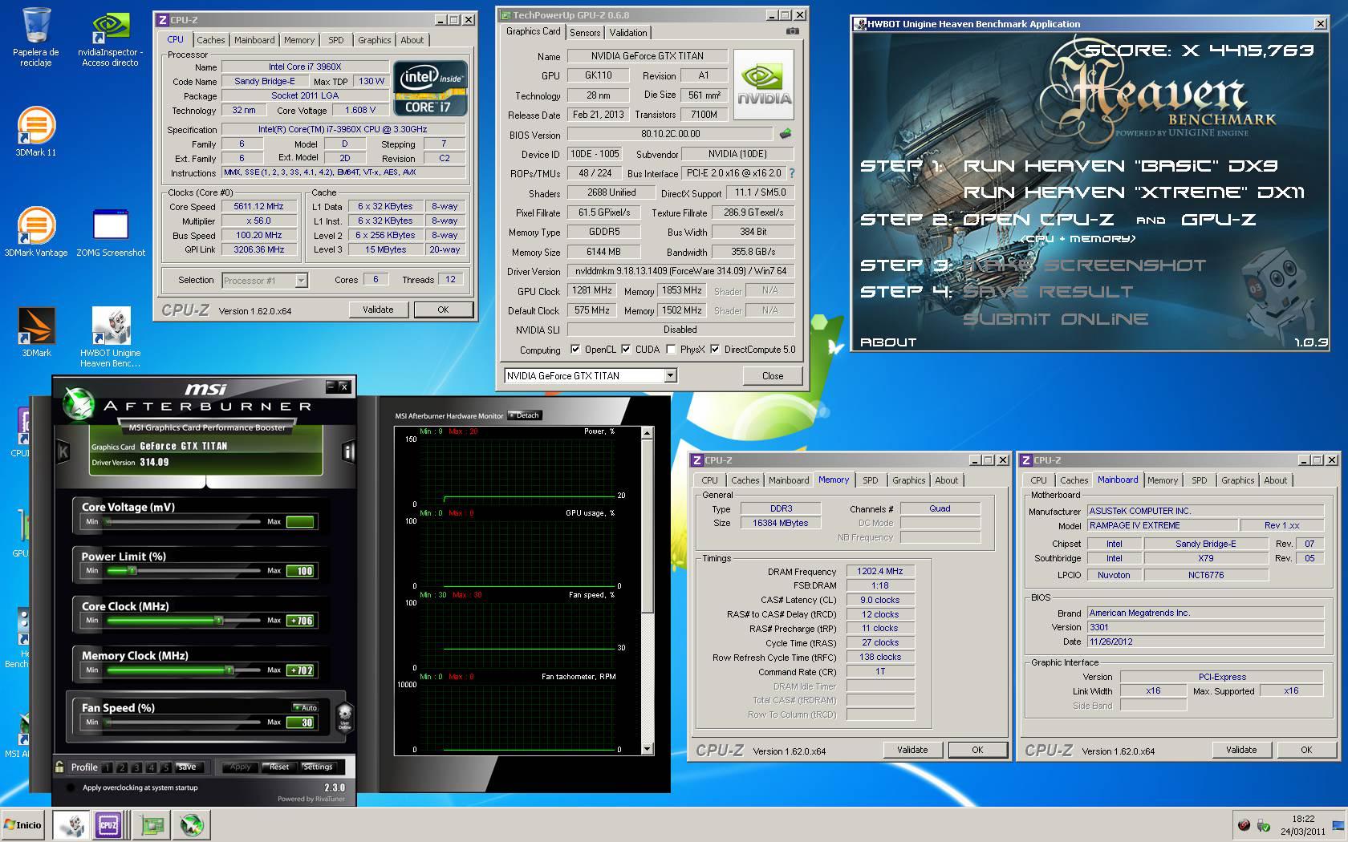Open the 3DMark 11 desktop shortcut

35,132
